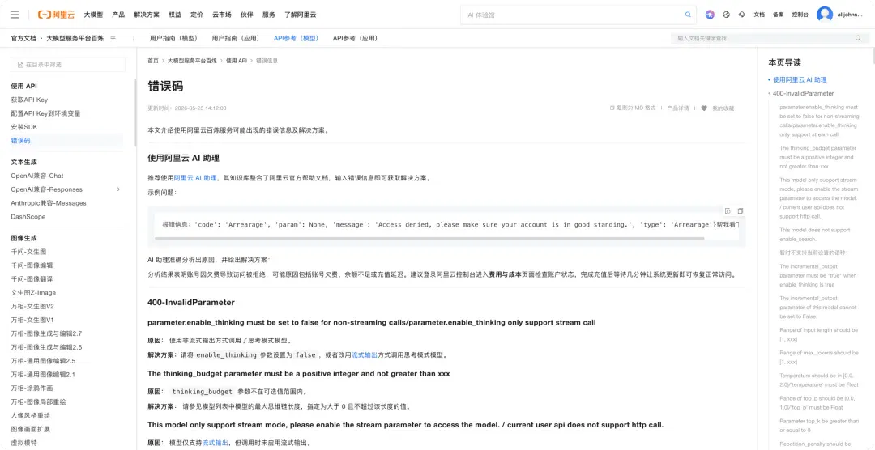
Task: Switch to the 用户指南（模型） tab
Action: 174,39
